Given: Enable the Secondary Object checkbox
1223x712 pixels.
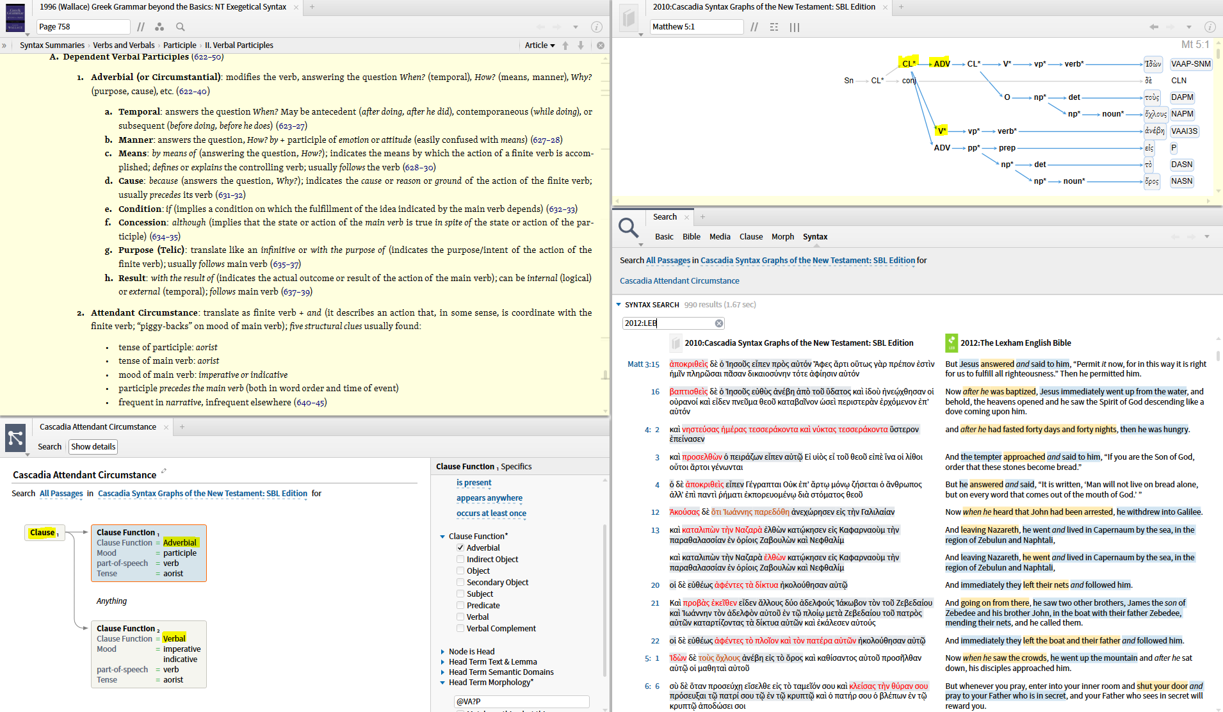Looking at the screenshot, I should click(460, 583).
